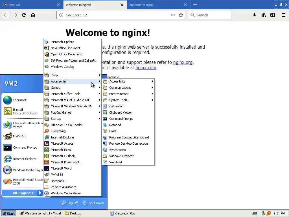Switch to the New Tab tab
Screen dimensions: 289x217
(x=31, y=5)
